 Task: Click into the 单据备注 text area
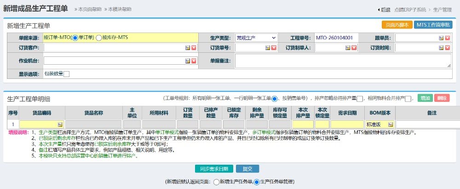click(x=343, y=61)
